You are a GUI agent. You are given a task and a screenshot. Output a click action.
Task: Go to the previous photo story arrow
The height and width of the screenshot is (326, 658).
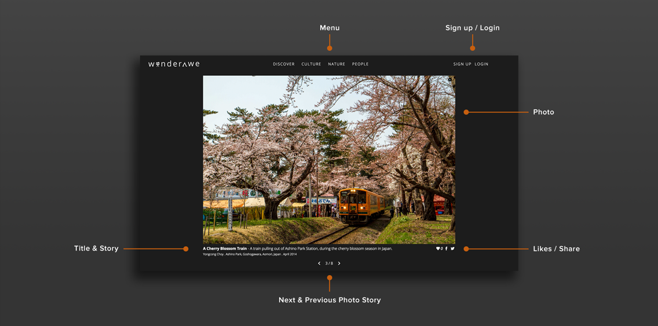319,263
